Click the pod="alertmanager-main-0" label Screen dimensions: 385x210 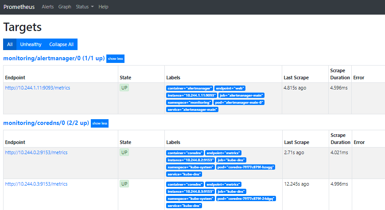click(x=239, y=102)
